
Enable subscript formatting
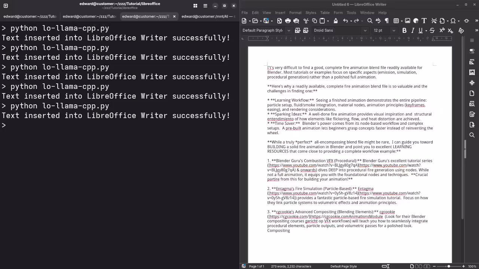click(x=450, y=30)
